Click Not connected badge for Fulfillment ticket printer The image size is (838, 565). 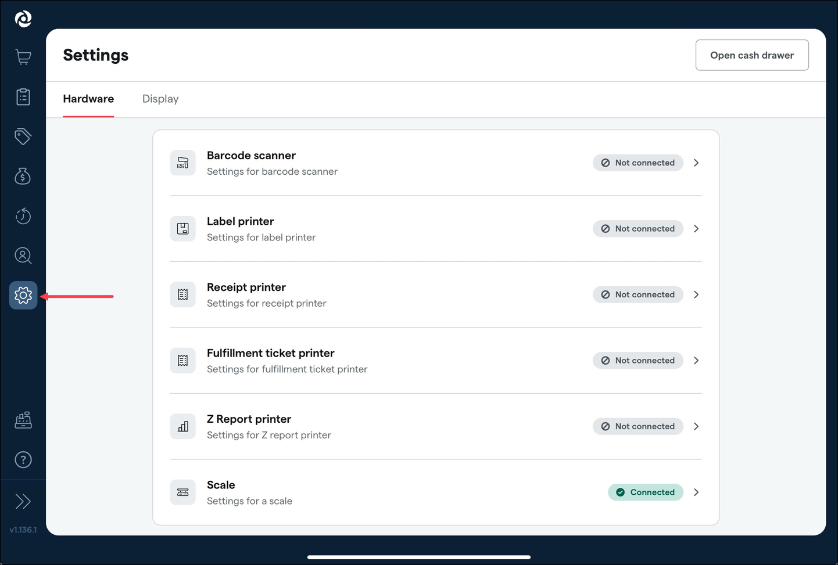coord(638,361)
